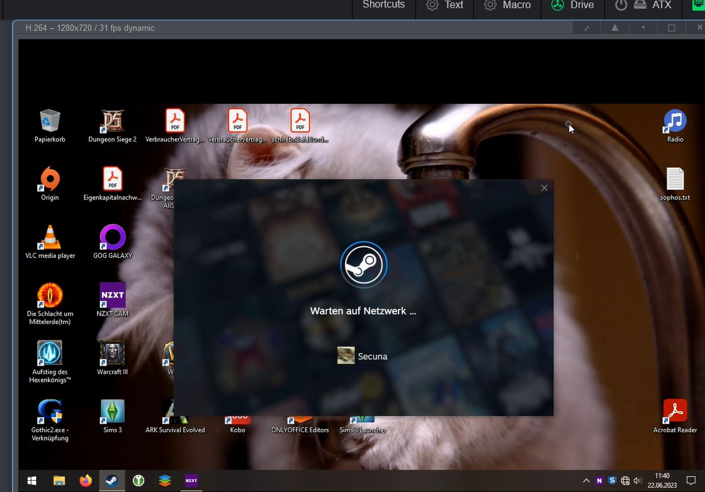Select the Radio desktop shortcut
The image size is (705, 492).
tap(675, 126)
